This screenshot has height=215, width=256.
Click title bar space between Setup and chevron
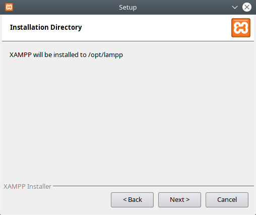[184, 7]
